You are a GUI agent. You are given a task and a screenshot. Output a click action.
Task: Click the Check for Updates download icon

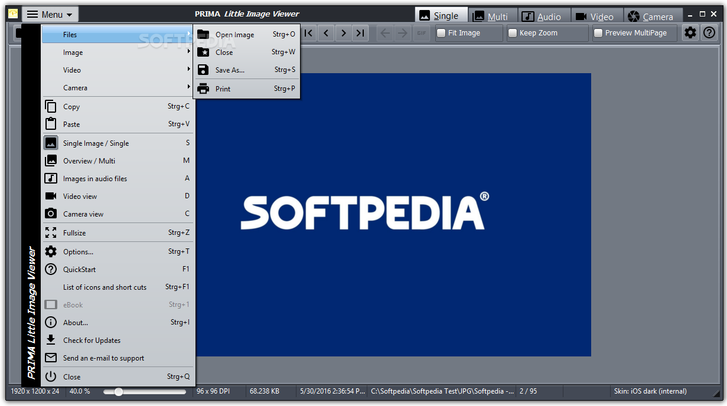(x=51, y=340)
